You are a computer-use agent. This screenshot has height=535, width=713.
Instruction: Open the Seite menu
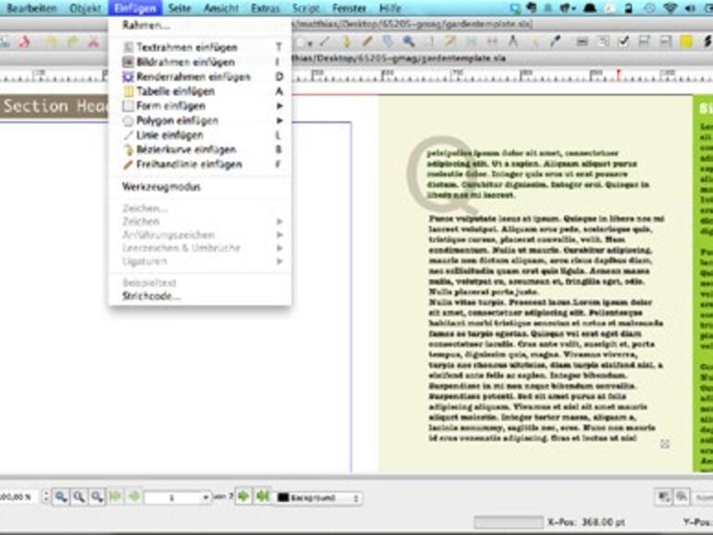pyautogui.click(x=180, y=8)
